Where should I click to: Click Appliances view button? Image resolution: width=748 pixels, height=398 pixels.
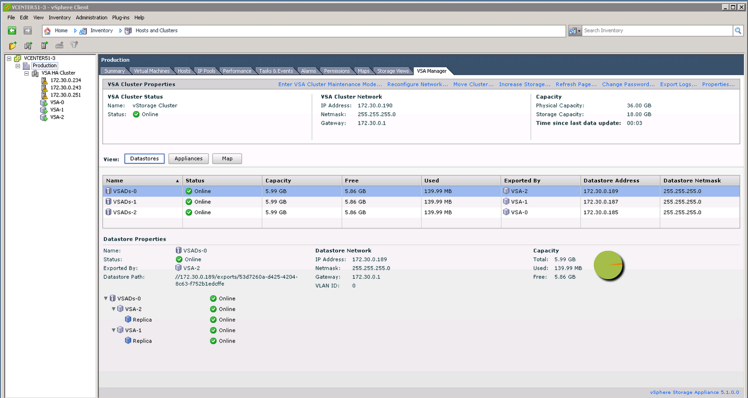188,159
